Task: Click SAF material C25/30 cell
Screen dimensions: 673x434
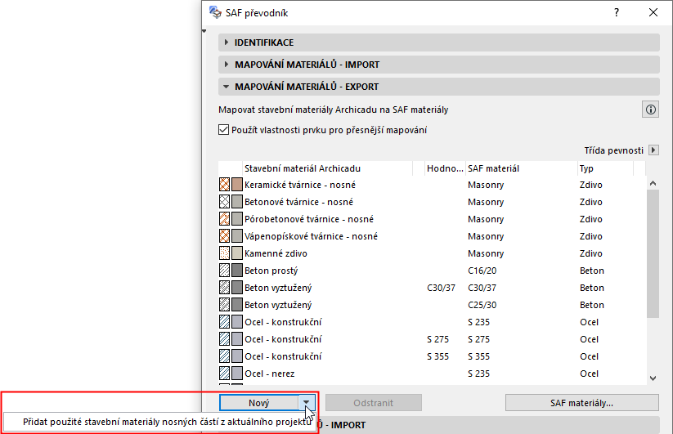Action: coord(482,305)
